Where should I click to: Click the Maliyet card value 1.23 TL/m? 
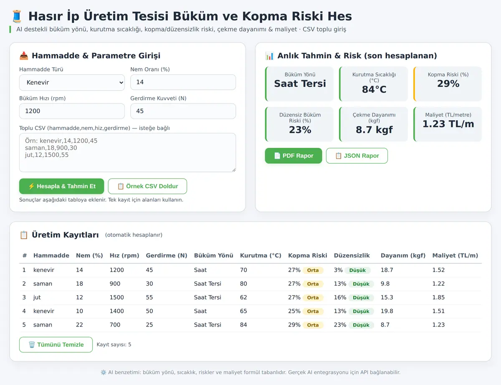point(448,124)
